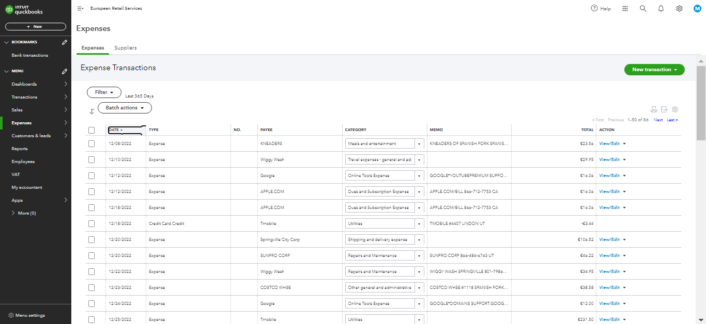Click the New transaction button

point(654,70)
